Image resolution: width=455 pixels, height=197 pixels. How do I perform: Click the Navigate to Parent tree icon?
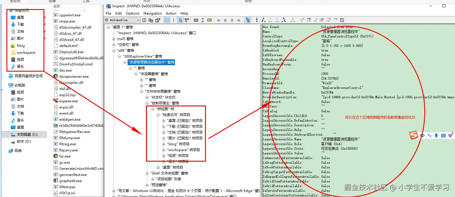257,20
